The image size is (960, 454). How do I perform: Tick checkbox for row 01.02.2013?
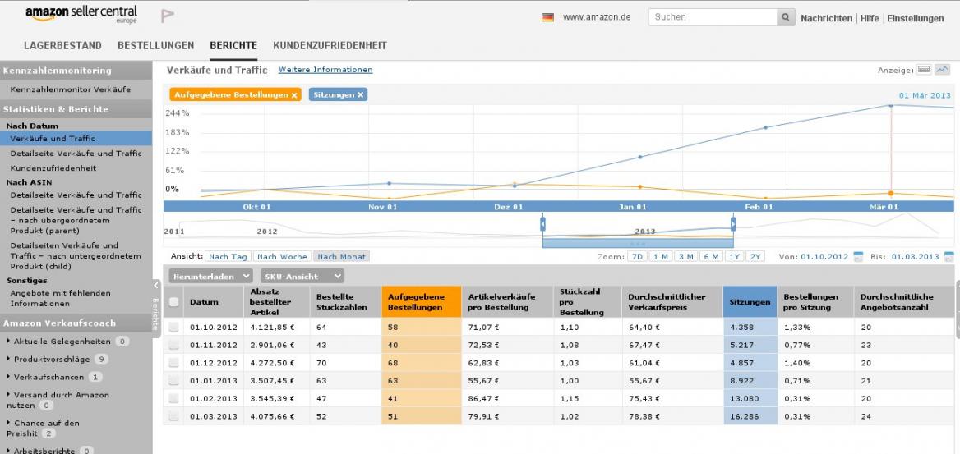coord(174,398)
